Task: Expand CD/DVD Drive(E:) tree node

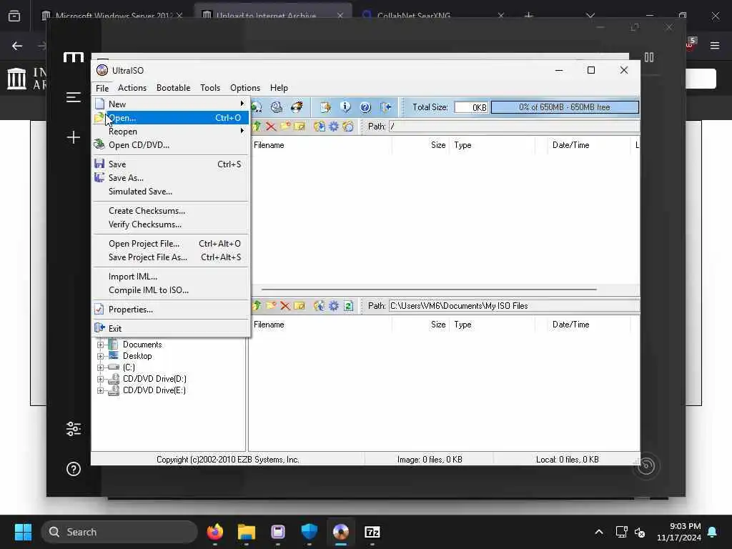Action: [x=100, y=390]
